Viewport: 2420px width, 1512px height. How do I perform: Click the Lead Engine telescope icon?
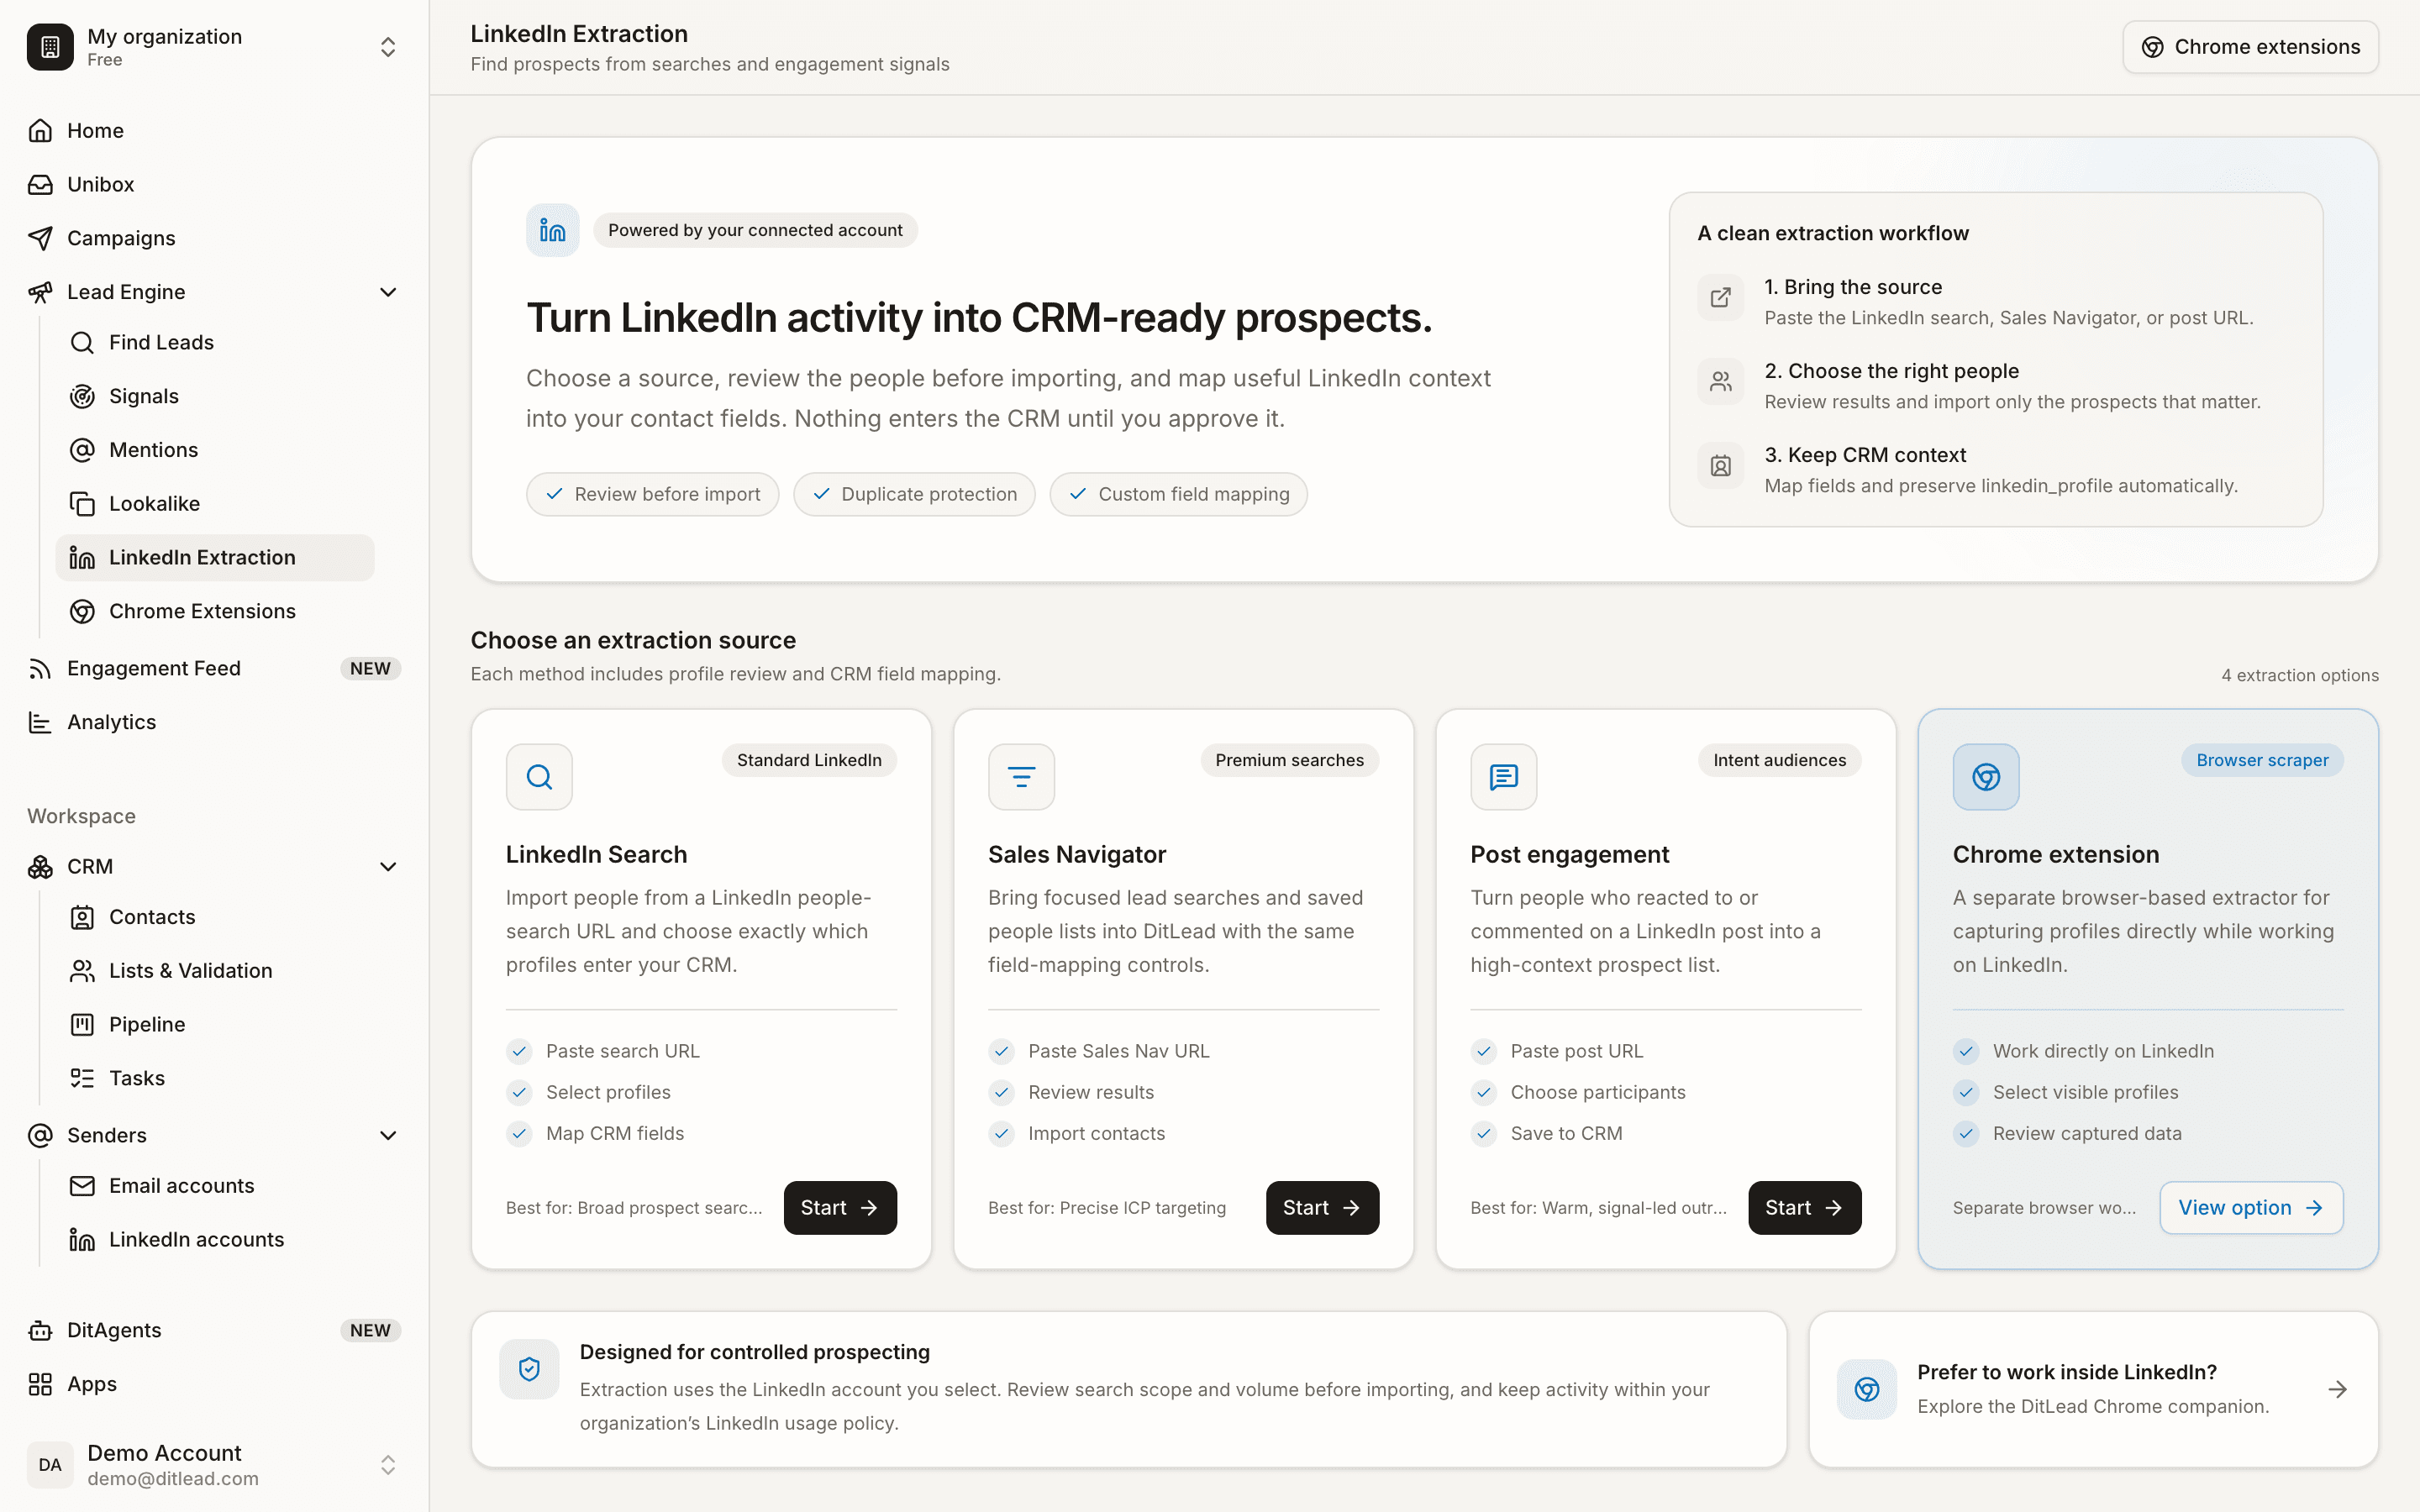point(40,292)
